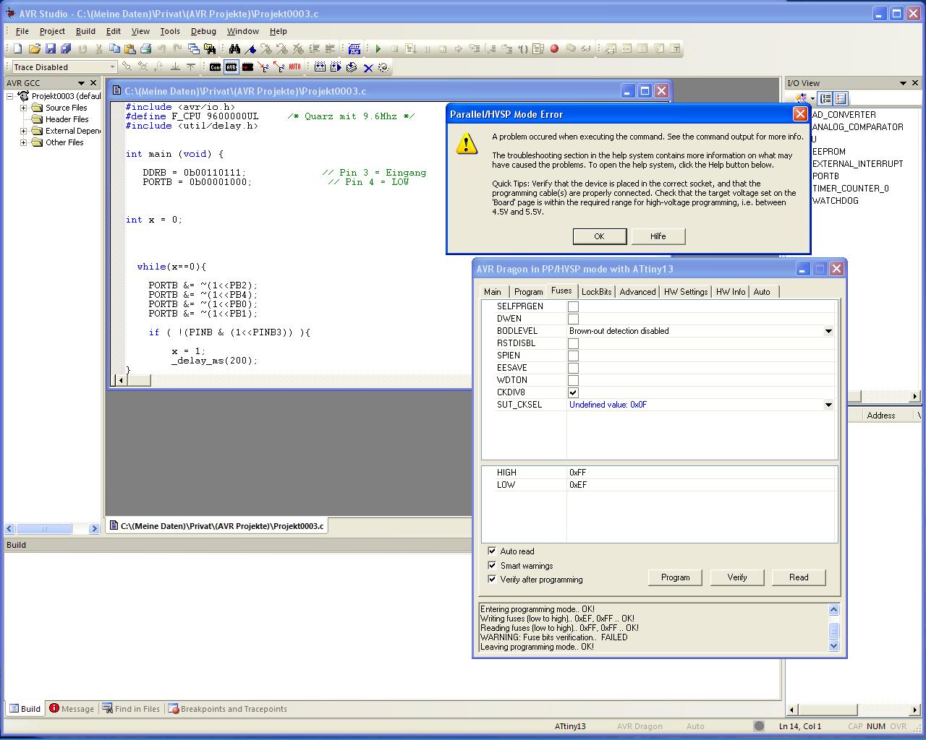Click the red AUTO programming icon
This screenshot has height=740, width=926.
click(x=294, y=67)
